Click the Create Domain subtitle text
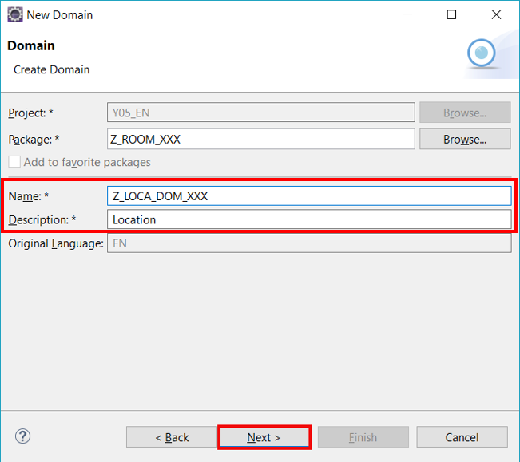The width and height of the screenshot is (520, 462). 52,69
